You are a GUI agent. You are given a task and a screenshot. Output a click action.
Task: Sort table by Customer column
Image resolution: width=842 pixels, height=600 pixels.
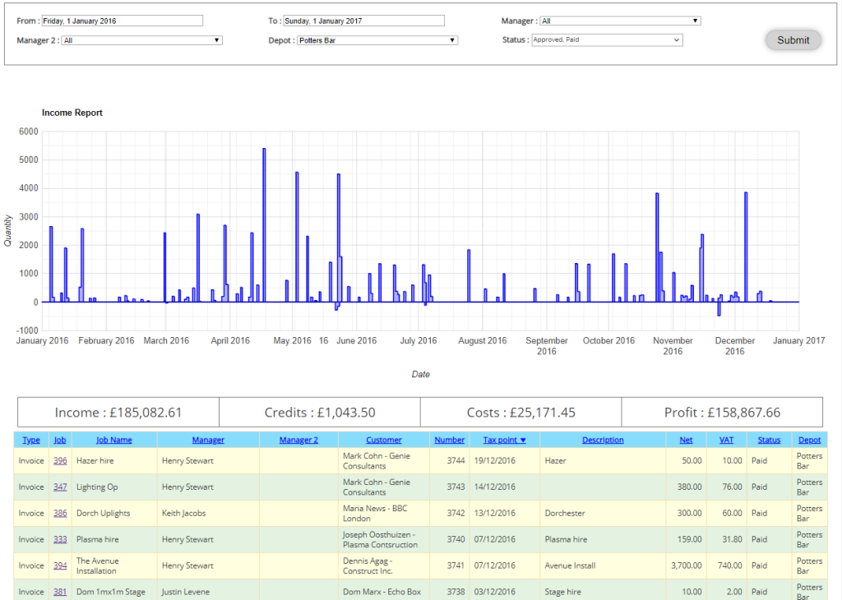pos(383,440)
